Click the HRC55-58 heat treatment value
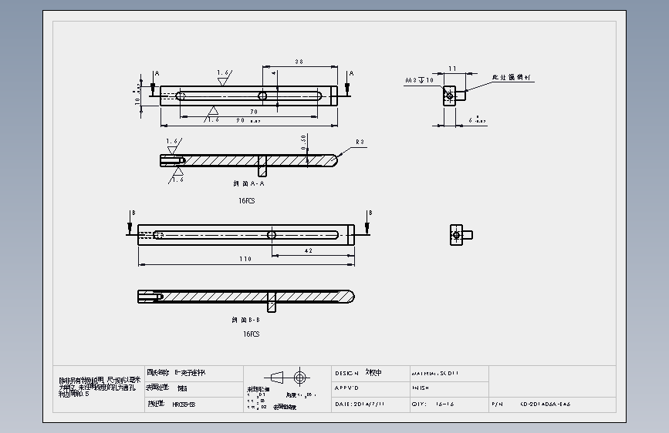The height and width of the screenshot is (433, 669). (x=184, y=404)
